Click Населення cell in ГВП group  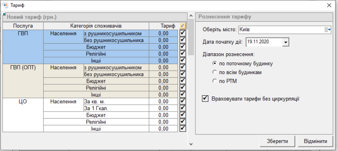tap(63, 37)
